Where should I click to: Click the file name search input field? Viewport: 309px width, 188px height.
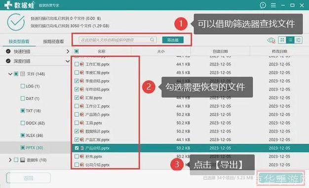(117, 40)
